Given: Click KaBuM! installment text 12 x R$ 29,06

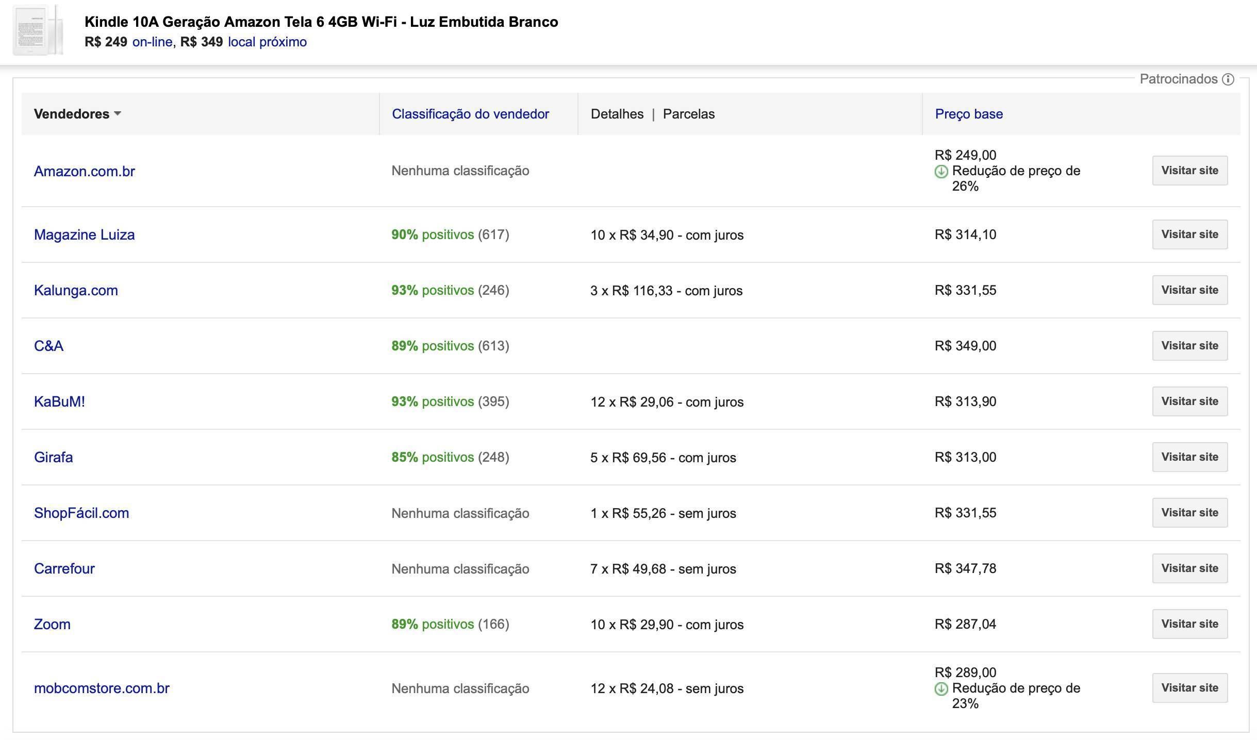Looking at the screenshot, I should pyautogui.click(x=667, y=402).
